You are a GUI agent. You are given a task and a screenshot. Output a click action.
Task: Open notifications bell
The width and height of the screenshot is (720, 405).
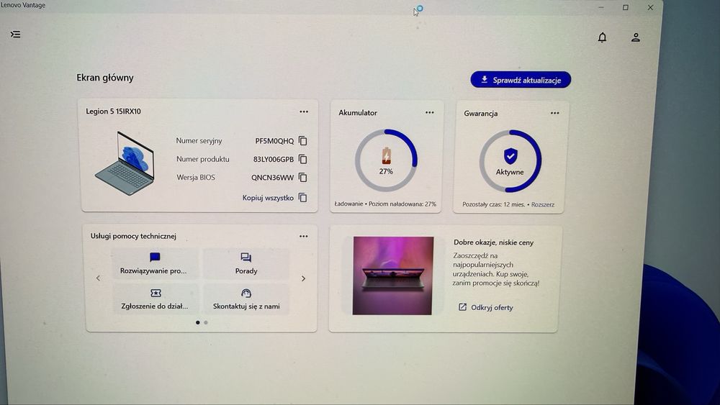pos(602,37)
